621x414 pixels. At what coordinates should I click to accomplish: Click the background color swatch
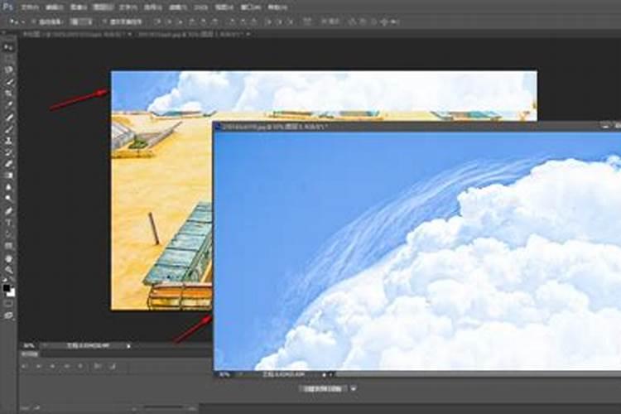click(x=12, y=293)
